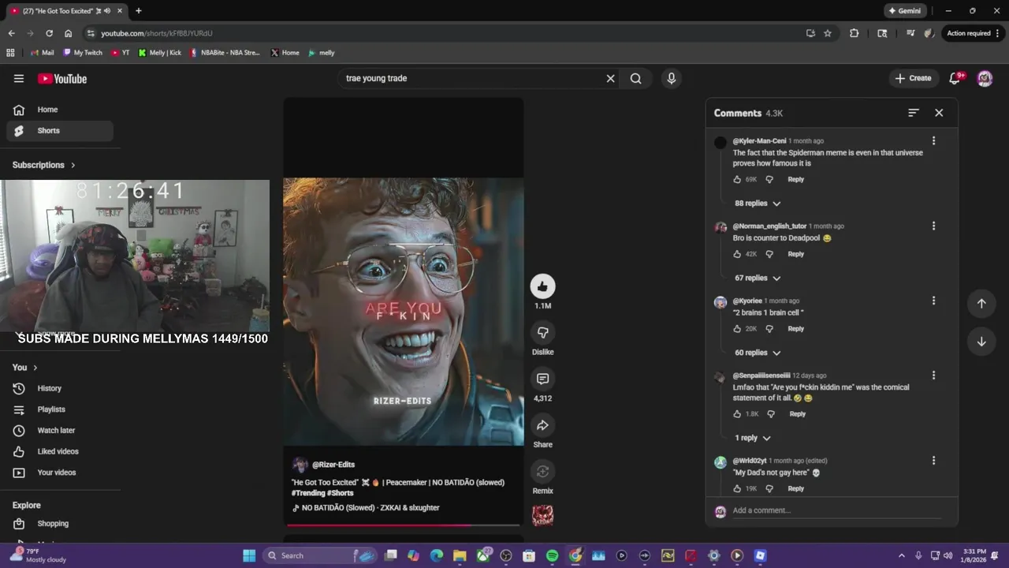Open Spotify from the taskbar
The image size is (1009, 568).
tap(552, 555)
